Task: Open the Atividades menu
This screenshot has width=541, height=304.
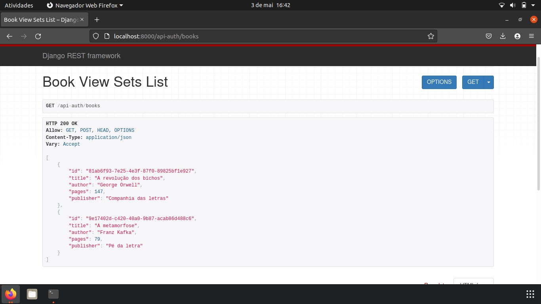Action: (19, 5)
